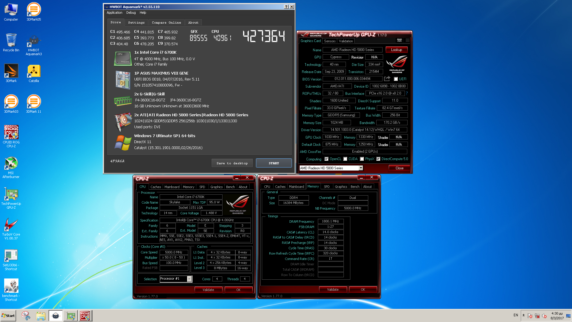572x322 pixels.
Task: Switch to the Sensors tab in GPU-Z
Action: (329, 41)
